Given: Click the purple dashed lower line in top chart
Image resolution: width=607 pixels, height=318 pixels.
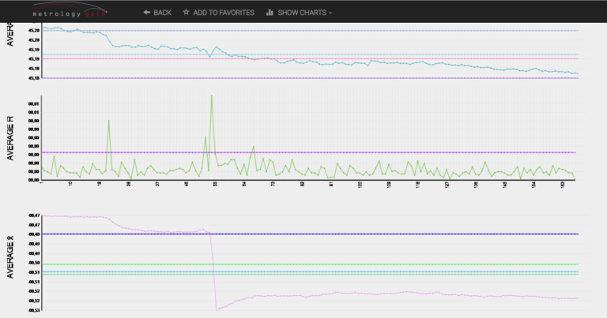Looking at the screenshot, I should (x=356, y=77).
